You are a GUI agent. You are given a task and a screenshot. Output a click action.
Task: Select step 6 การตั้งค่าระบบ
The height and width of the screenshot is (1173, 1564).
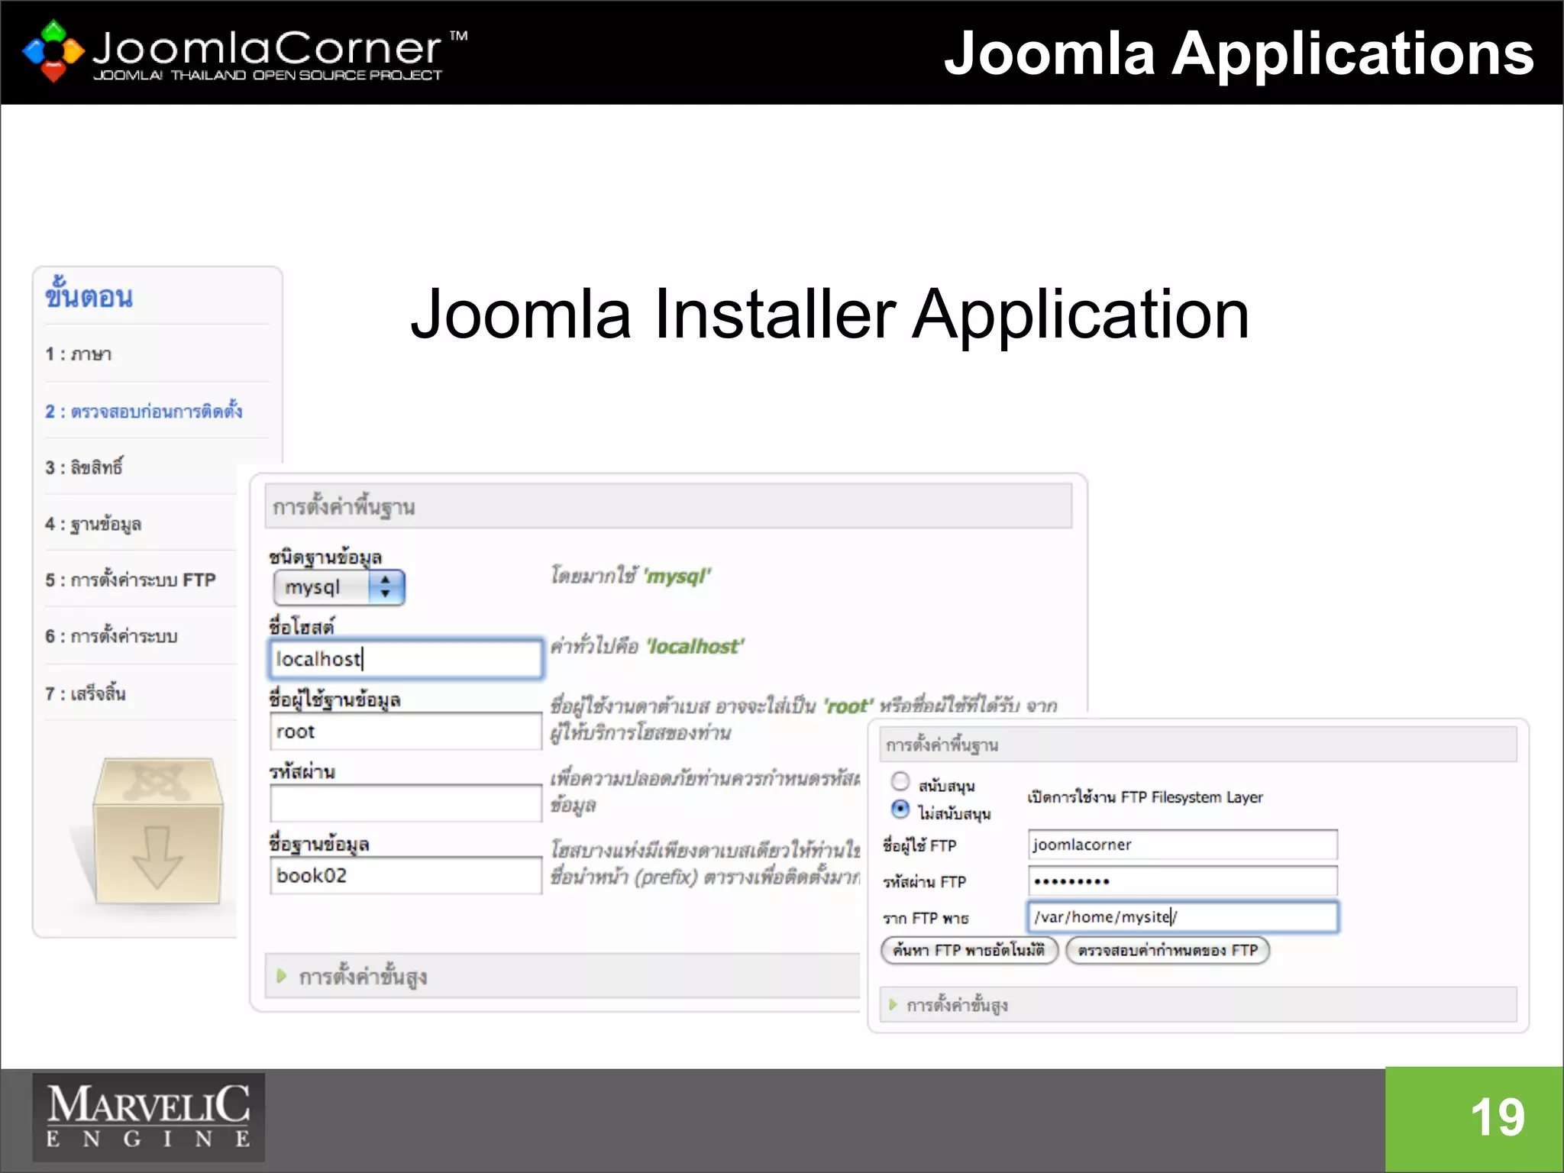point(111,636)
